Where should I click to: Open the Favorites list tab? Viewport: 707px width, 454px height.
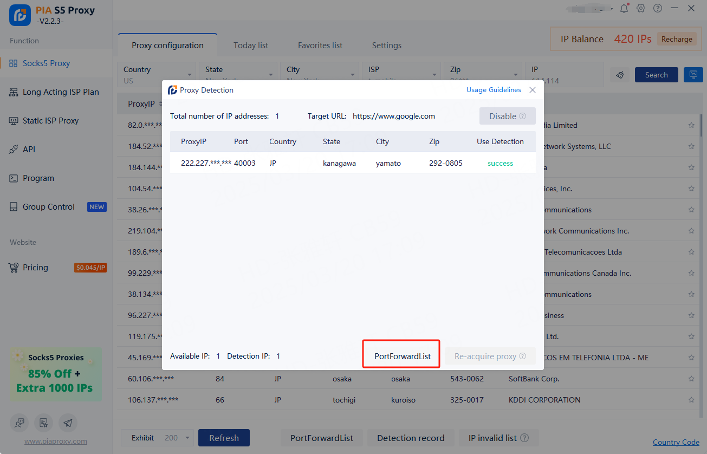320,46
